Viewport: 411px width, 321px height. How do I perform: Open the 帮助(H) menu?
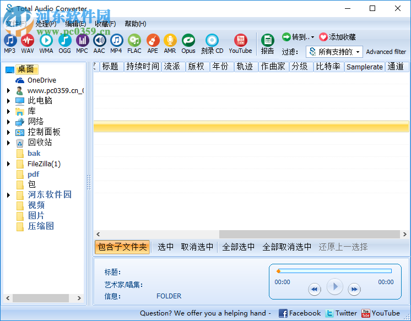[x=135, y=24]
